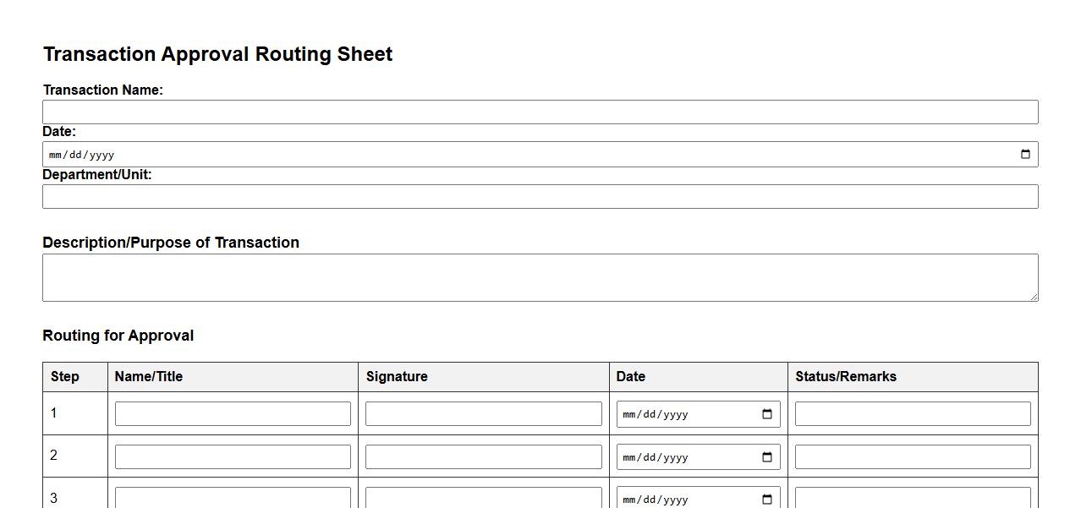Click the Transaction Name input field
The height and width of the screenshot is (508, 1081).
click(x=540, y=112)
